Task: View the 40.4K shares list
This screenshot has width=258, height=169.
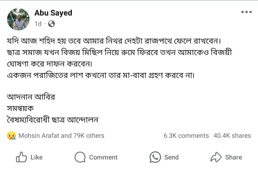Action: pos(232,136)
